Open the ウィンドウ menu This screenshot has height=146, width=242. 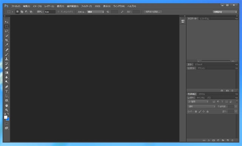click(x=119, y=6)
